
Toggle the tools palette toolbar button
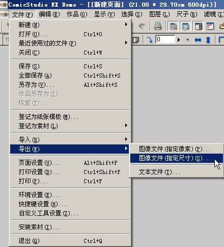173,26
